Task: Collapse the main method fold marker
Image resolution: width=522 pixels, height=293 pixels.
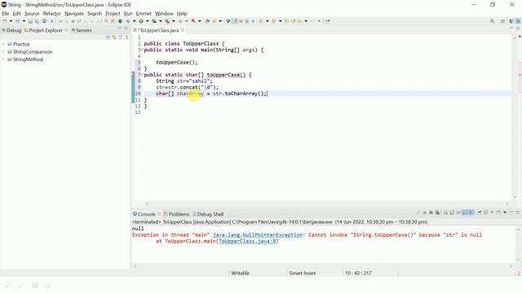Action: click(x=142, y=50)
